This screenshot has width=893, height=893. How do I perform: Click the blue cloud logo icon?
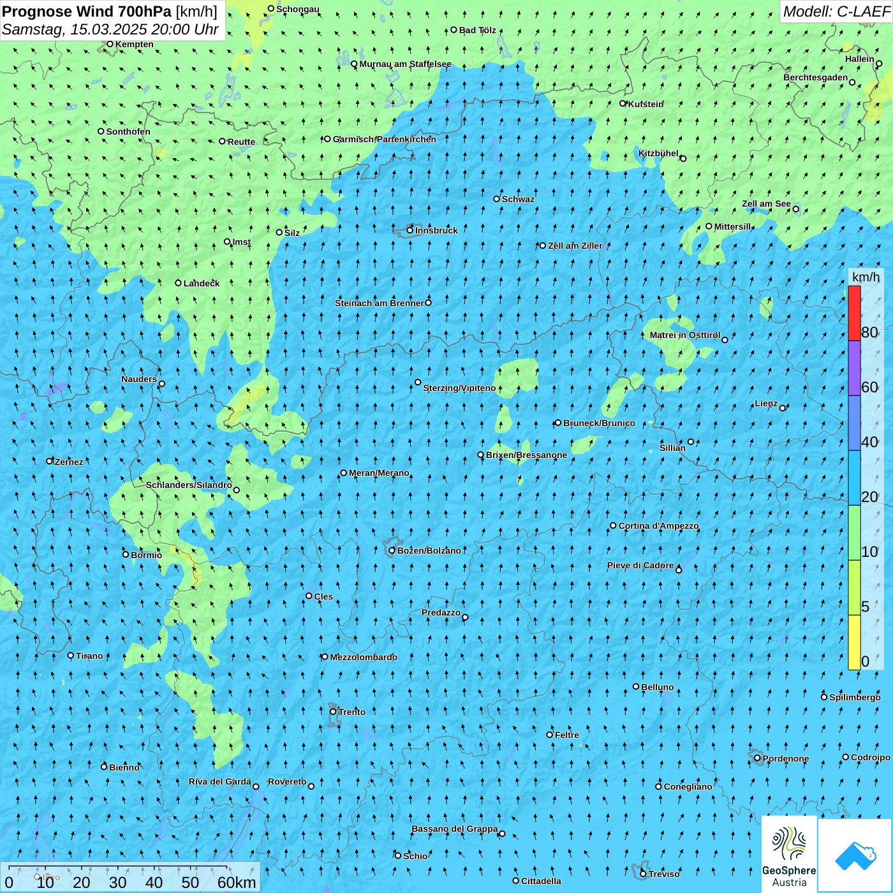(x=855, y=855)
